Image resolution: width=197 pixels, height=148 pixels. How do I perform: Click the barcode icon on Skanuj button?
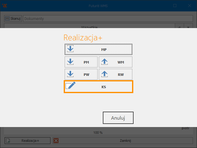pyautogui.click(x=7, y=18)
